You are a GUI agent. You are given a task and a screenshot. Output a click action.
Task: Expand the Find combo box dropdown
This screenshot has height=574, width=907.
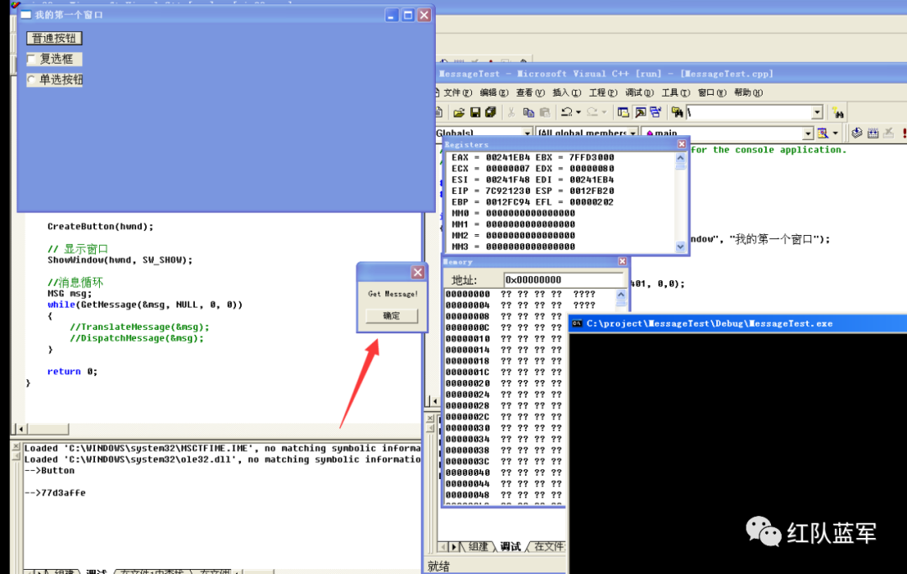817,112
